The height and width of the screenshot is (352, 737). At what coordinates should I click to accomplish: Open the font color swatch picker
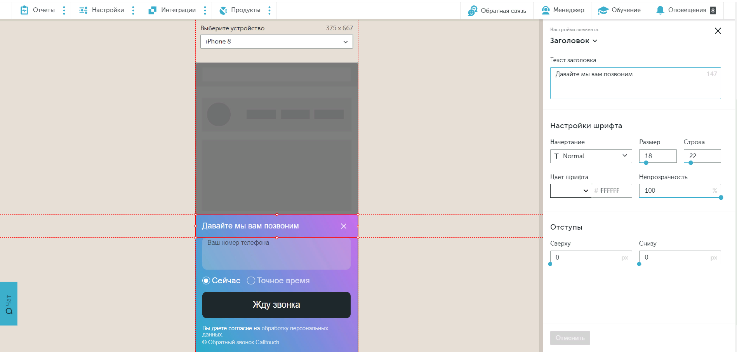(570, 190)
